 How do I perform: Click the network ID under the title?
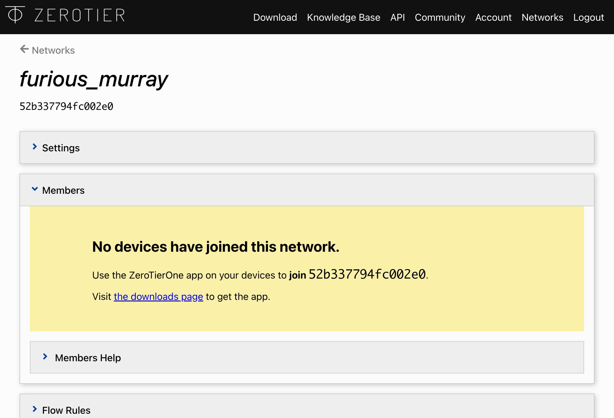pos(67,106)
